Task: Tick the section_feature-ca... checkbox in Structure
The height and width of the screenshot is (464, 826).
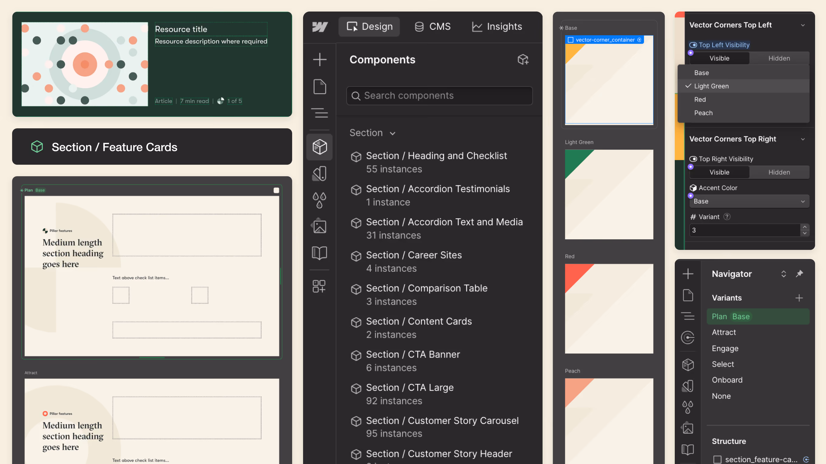Action: [717, 459]
